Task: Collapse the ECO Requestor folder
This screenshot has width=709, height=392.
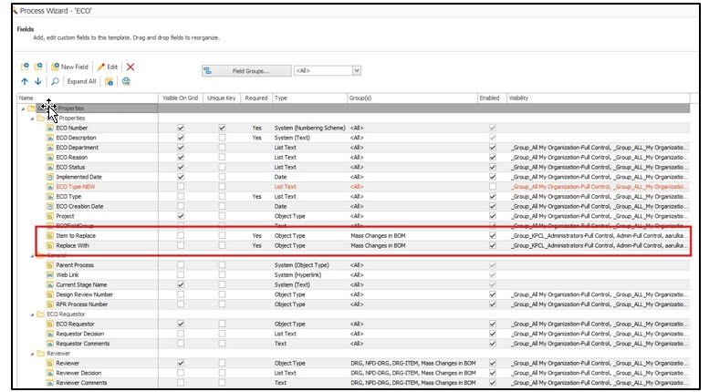Action: 29,314
